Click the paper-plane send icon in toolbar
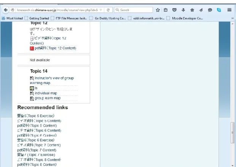The width and height of the screenshot is (236, 167). [x=201, y=10]
